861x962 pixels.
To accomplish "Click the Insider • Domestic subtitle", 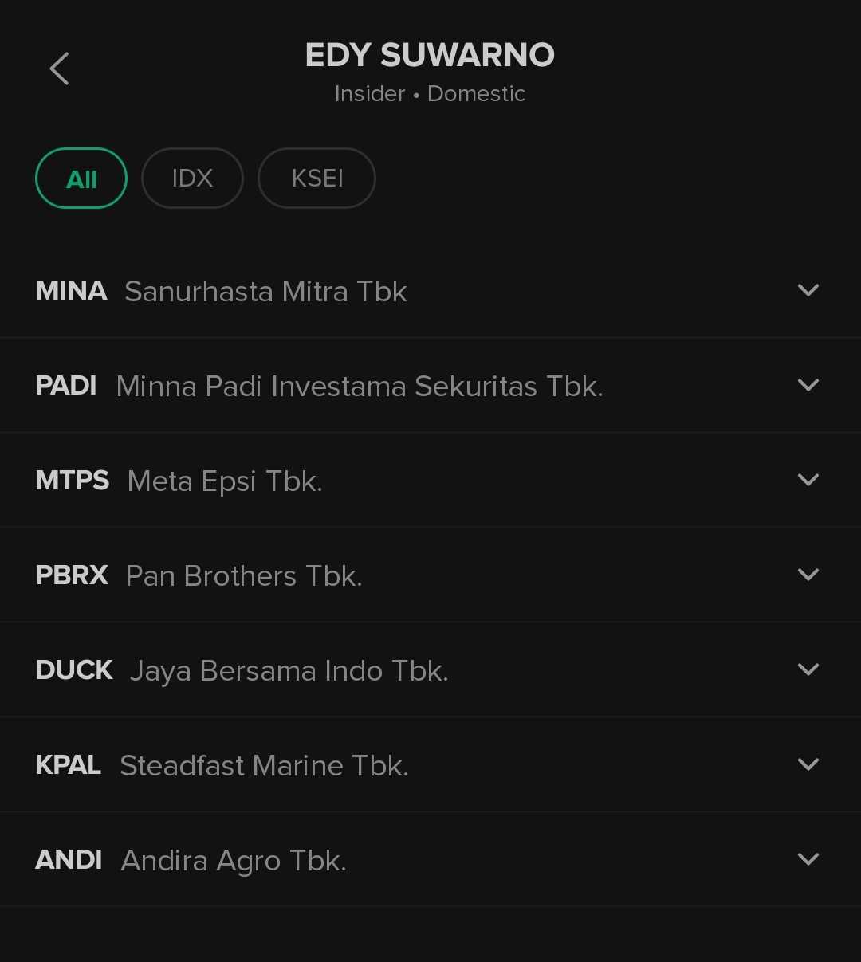I will (x=430, y=94).
